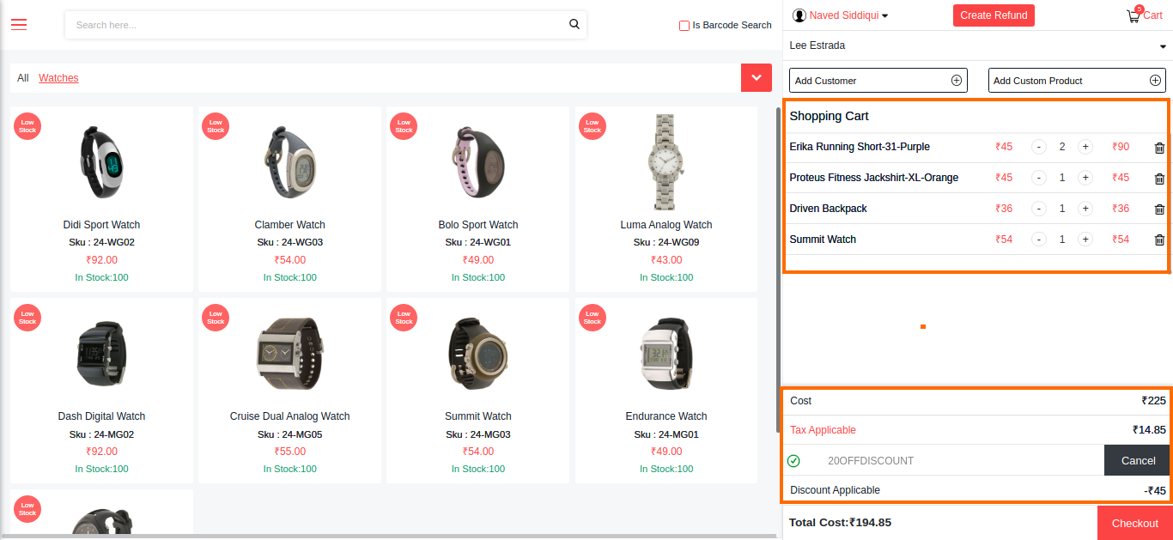This screenshot has height=540, width=1173.
Task: Open the hamburger menu
Action: [19, 24]
